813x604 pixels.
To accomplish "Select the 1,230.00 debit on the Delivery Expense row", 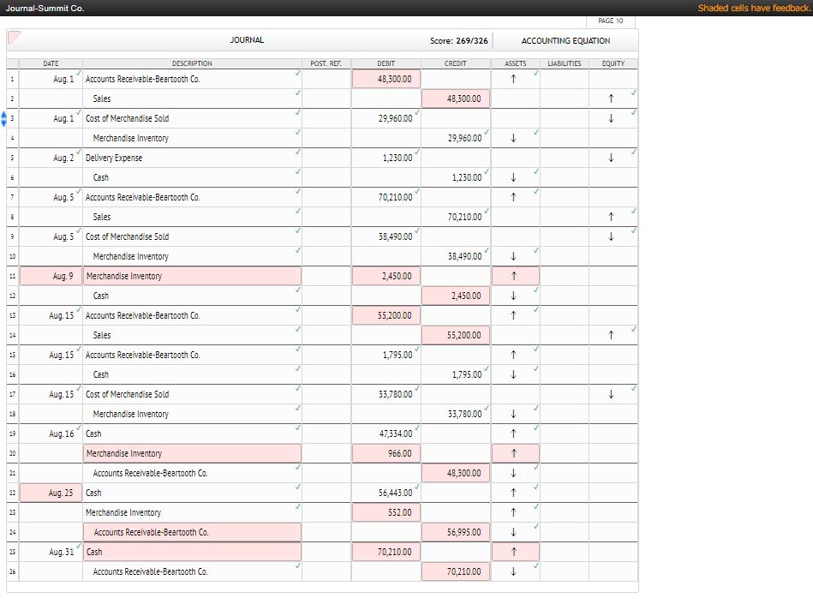I will (x=386, y=158).
